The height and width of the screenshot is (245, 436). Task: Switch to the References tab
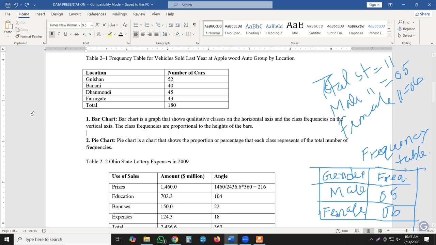point(97,14)
